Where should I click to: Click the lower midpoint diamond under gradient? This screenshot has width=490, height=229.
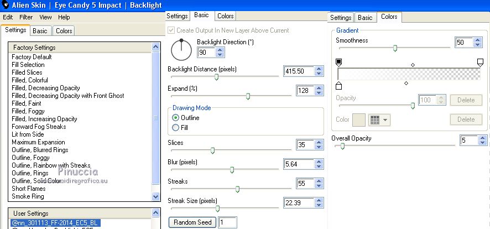tap(406, 83)
